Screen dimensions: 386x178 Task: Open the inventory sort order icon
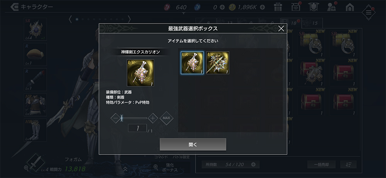pyautogui.click(x=348, y=165)
